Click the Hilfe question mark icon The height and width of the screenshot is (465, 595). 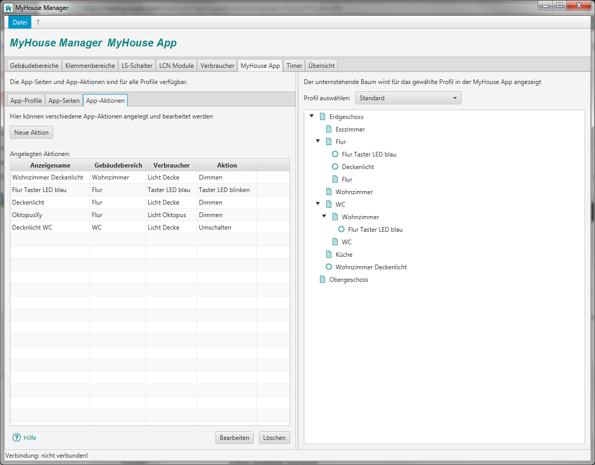[16, 437]
